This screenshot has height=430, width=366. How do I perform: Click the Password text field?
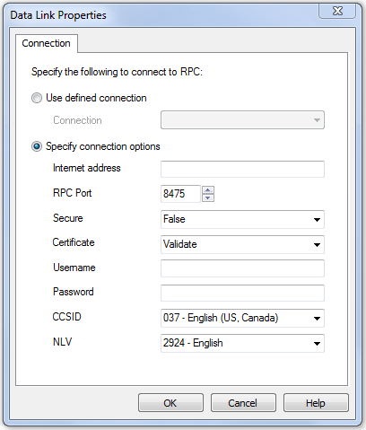pos(242,293)
